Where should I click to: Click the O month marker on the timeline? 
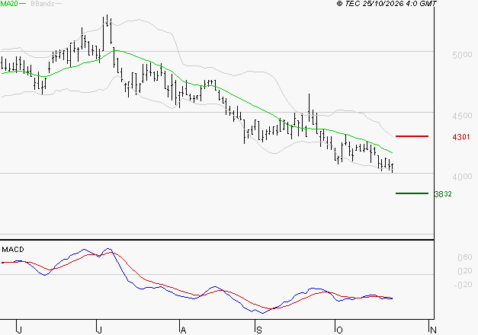click(x=339, y=330)
